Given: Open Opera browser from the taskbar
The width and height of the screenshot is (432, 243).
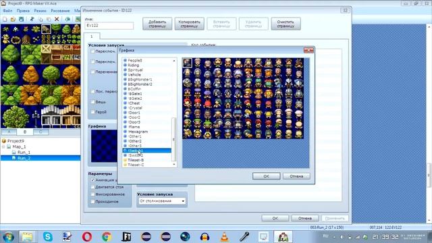Looking at the screenshot, I should (87, 237).
